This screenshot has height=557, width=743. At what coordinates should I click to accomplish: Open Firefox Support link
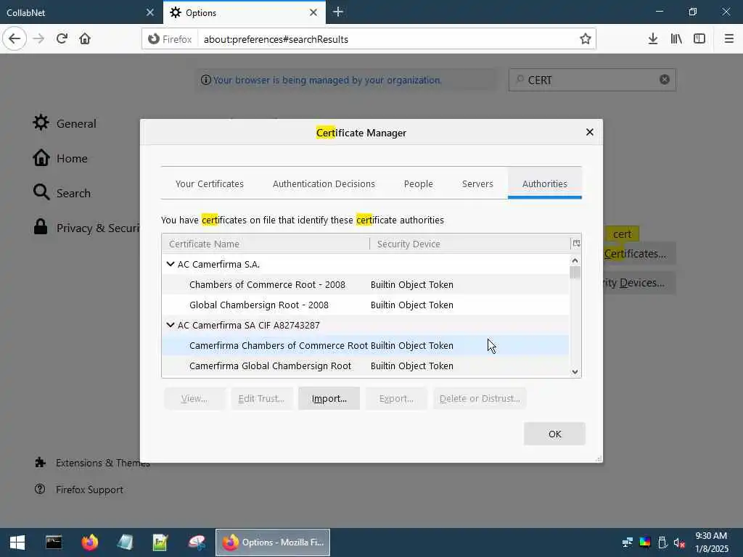(x=78, y=490)
